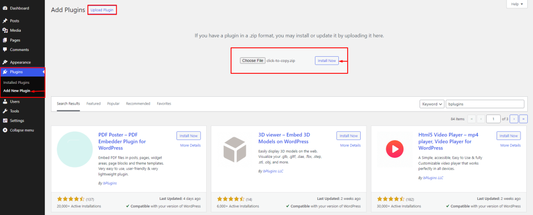Click the Posts pushpin icon
Viewport: 533px width, 215px height.
(5, 21)
